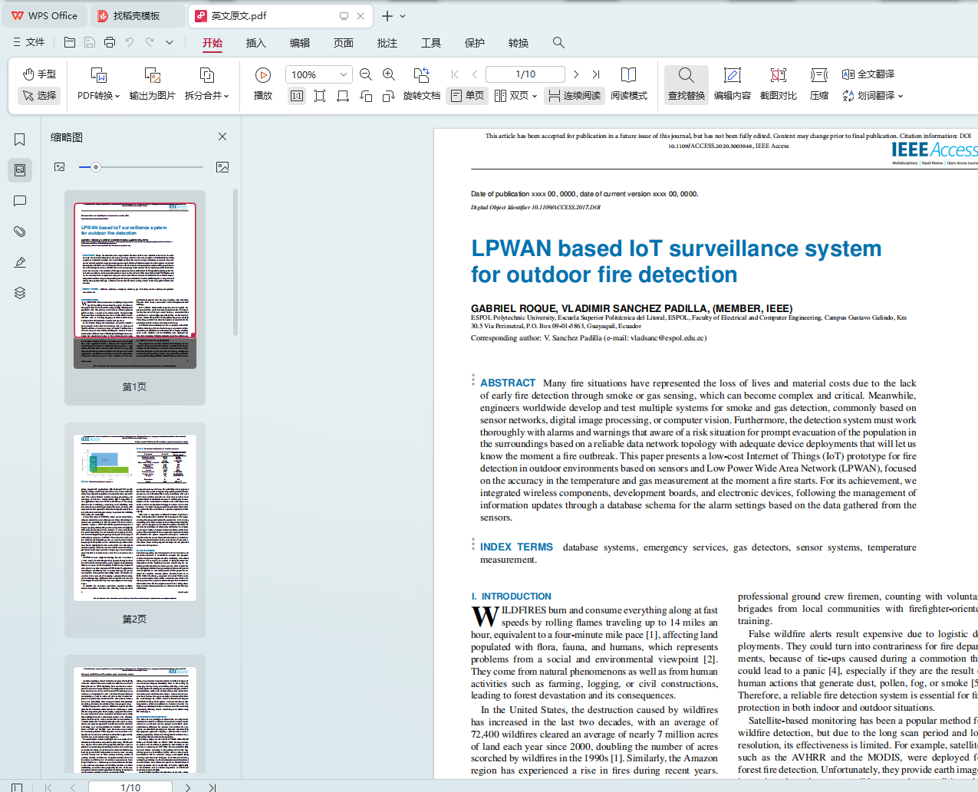Viewport: 978px width, 792px height.
Task: Open the bookmark panel in sidebar
Action: tap(20, 140)
